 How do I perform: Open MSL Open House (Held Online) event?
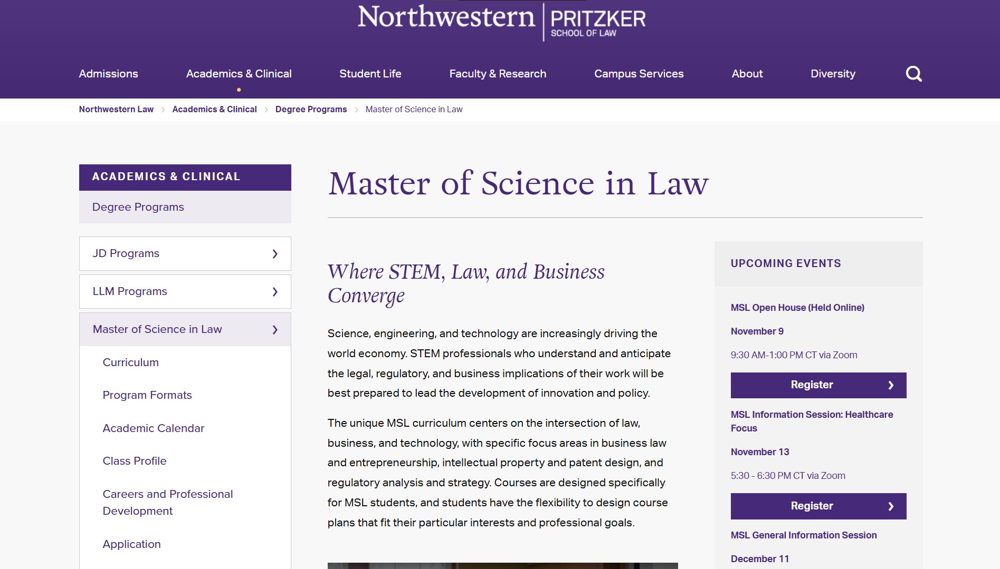pos(797,308)
